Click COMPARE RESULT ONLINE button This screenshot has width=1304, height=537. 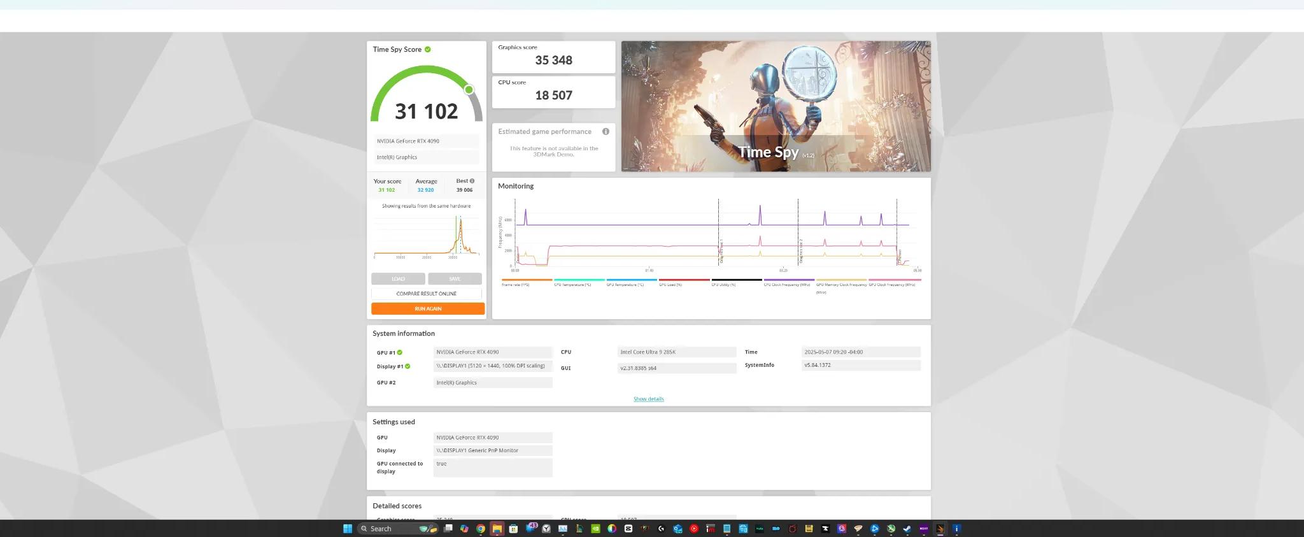click(427, 294)
